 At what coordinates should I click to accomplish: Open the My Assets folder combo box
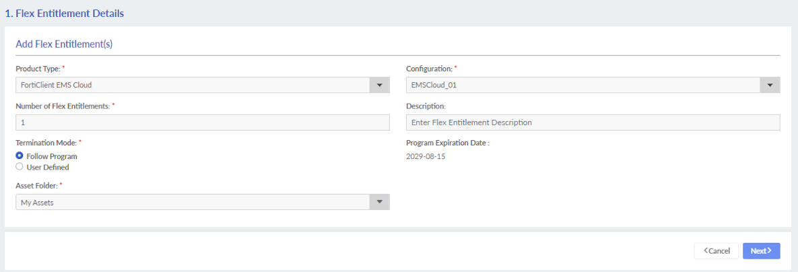click(x=193, y=202)
